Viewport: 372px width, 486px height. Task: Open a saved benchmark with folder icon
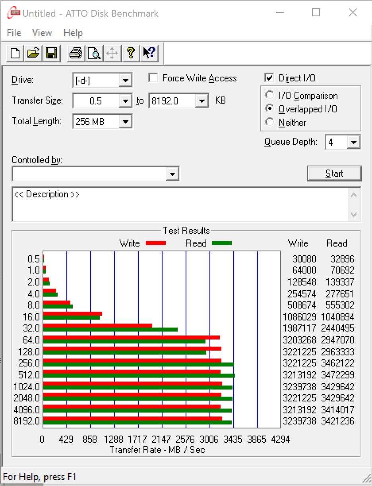point(33,53)
